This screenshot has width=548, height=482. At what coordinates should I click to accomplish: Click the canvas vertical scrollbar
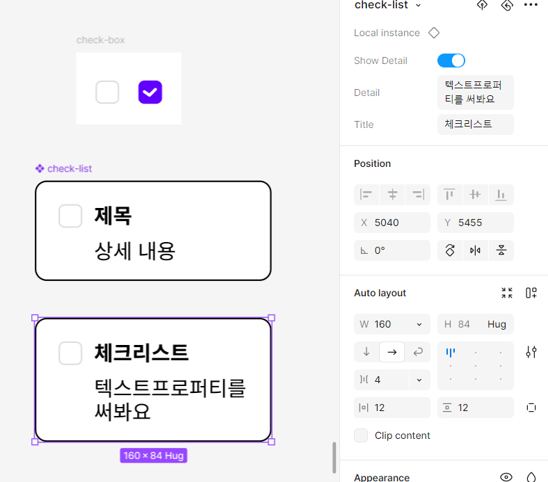point(334,458)
